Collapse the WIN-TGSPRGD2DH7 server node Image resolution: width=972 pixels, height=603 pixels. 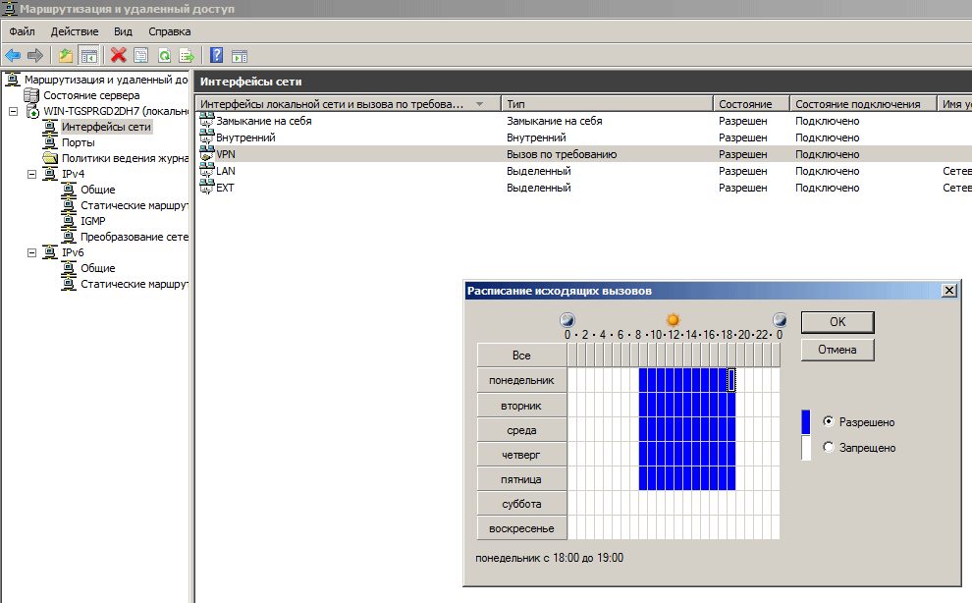point(13,111)
